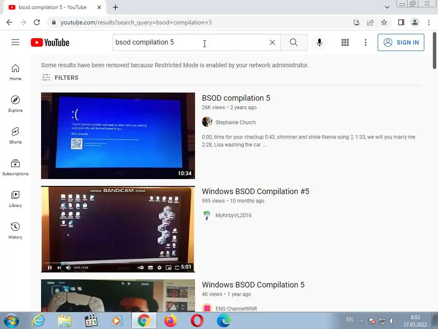Click the address bar URL
The image size is (438, 329).
[x=136, y=22]
